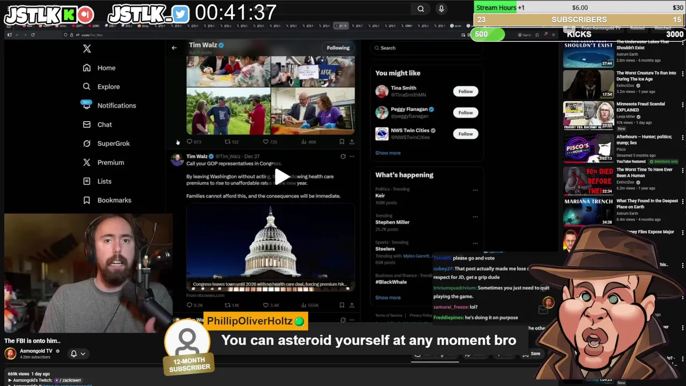Save the YouTube video
686x386 pixels.
(532, 354)
